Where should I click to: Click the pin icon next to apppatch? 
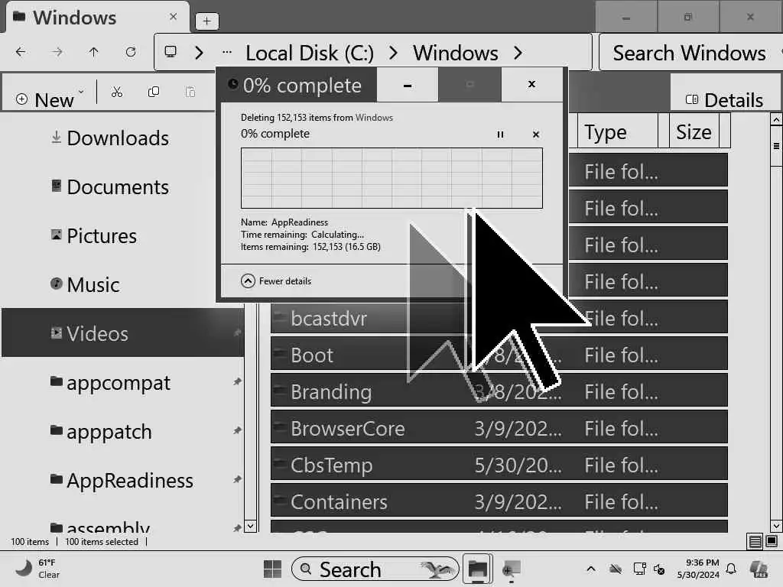click(237, 431)
